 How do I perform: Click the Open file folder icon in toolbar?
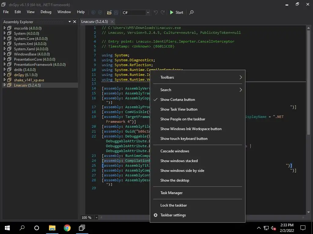pos(109,12)
